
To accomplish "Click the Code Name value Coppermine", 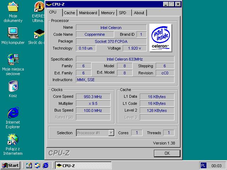I will pyautogui.click(x=95, y=34).
